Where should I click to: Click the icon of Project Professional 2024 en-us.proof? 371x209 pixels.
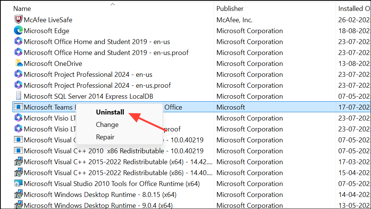[18, 85]
